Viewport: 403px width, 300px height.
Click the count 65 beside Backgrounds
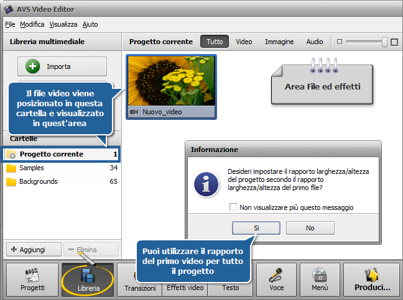tap(114, 181)
